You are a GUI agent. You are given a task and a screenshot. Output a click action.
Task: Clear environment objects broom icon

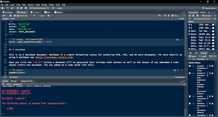[215, 16]
